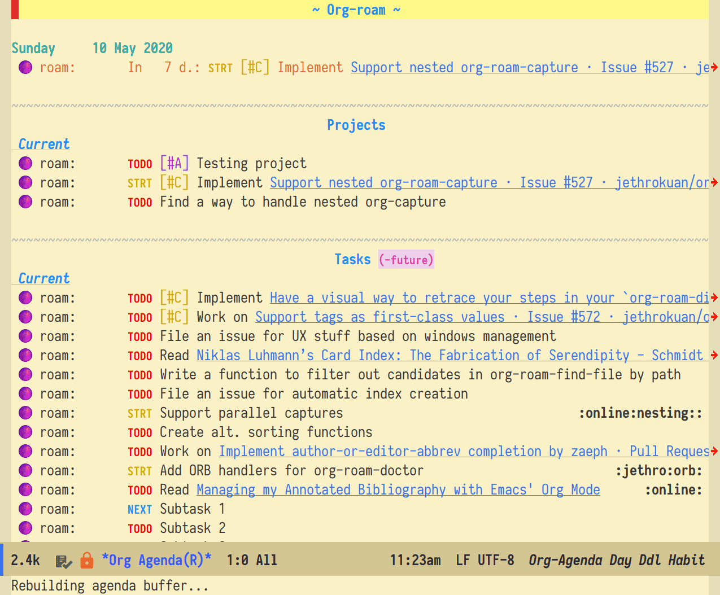
Task: Open the Have a visual way to retrace link
Action: [x=489, y=298]
